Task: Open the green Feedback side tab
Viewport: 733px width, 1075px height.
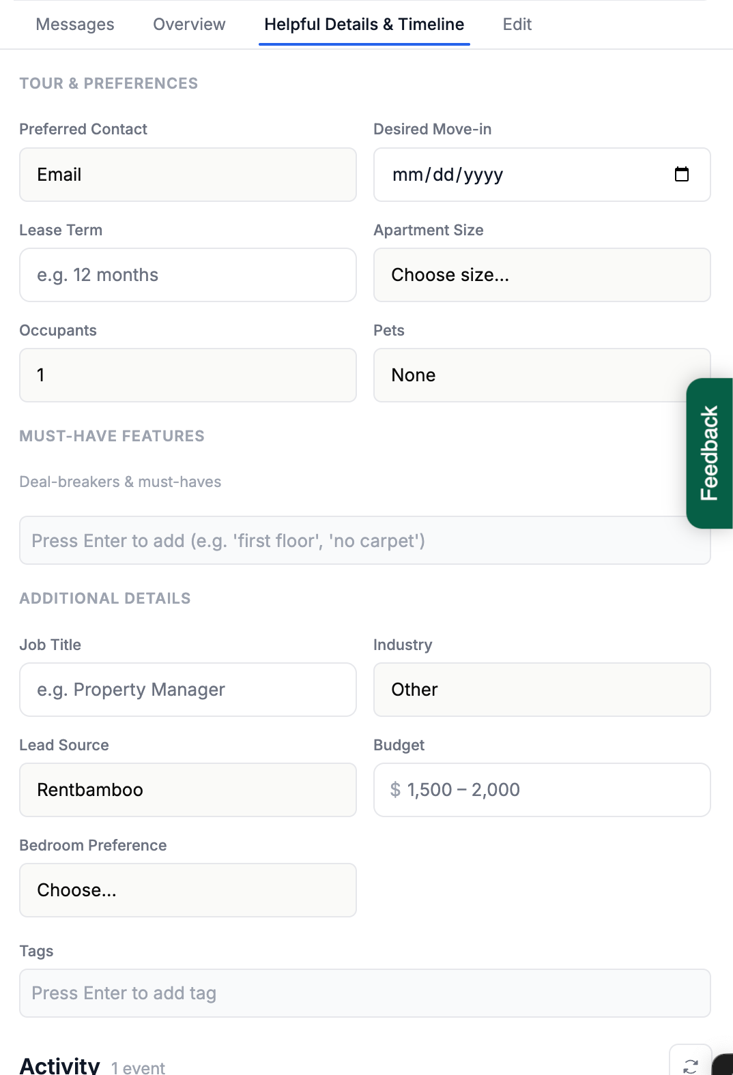Action: coord(710,454)
